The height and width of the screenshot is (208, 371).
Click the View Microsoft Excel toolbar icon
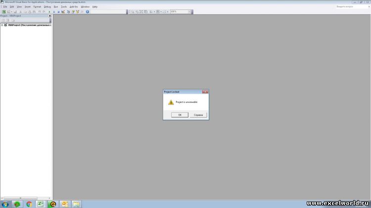3,11
